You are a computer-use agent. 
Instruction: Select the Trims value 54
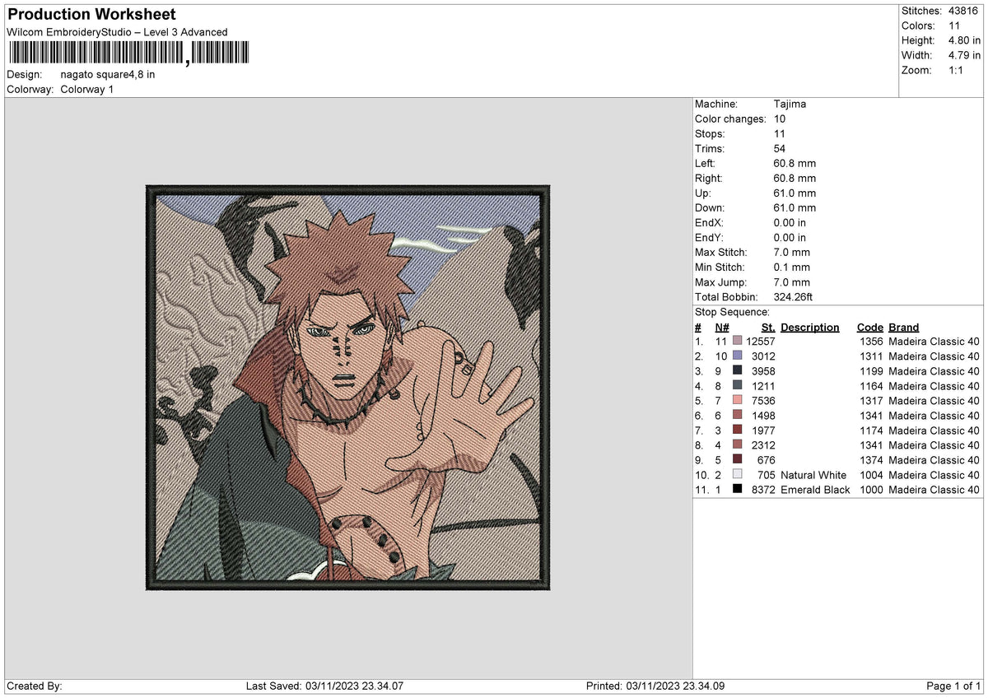(x=780, y=149)
